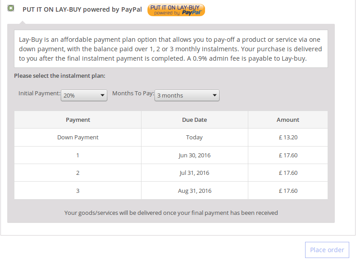Click the Amount column header
Image resolution: width=356 pixels, height=267 pixels.
(x=288, y=120)
